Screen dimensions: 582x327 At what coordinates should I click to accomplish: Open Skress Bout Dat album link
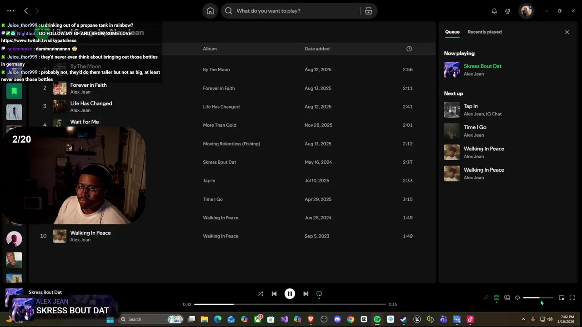tap(220, 162)
